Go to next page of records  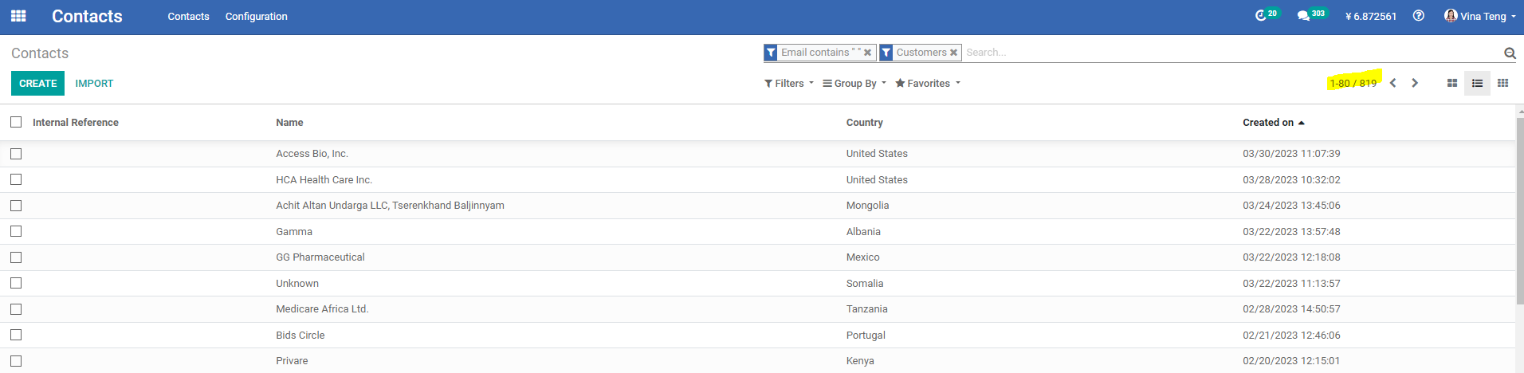coord(1415,83)
